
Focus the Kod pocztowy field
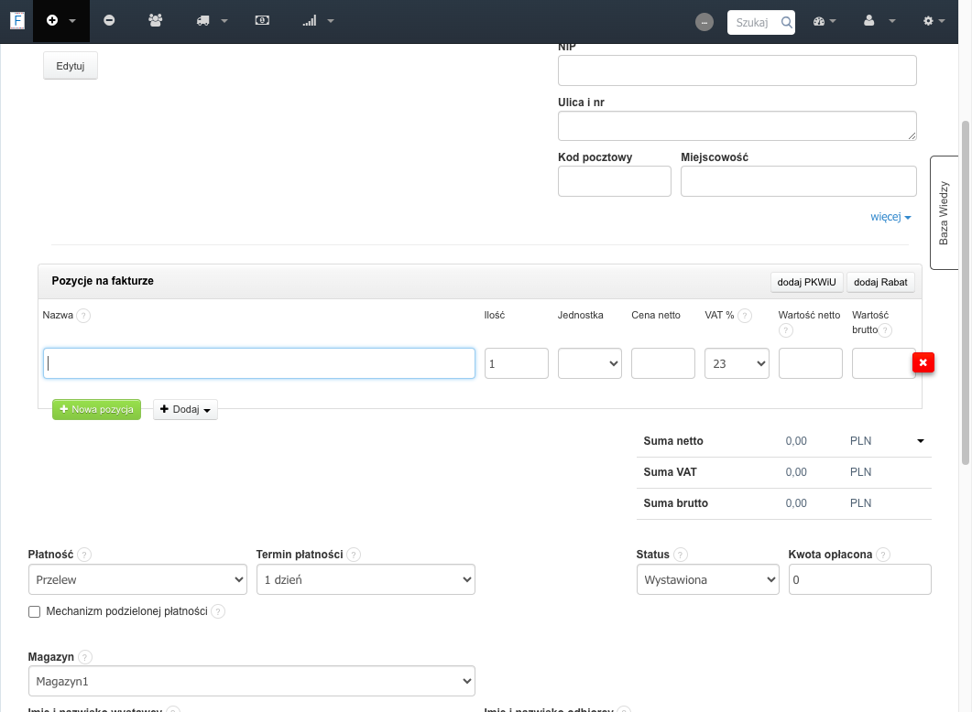click(x=615, y=181)
